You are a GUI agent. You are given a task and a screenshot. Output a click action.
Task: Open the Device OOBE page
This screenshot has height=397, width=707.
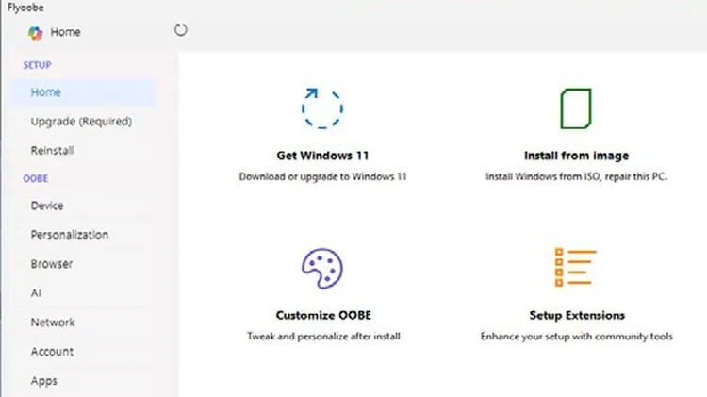47,206
